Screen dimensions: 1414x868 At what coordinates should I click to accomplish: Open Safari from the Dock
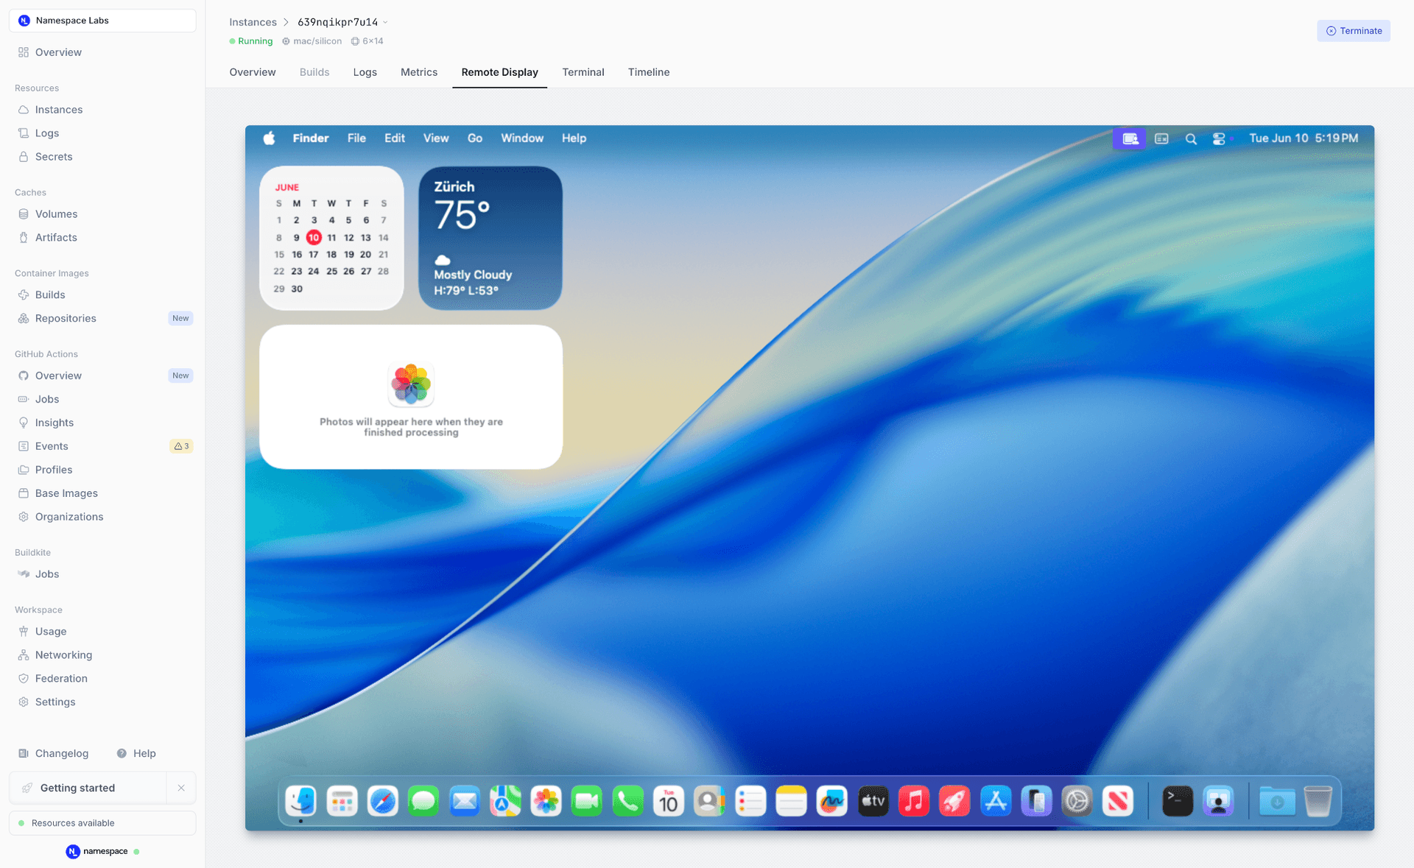382,801
